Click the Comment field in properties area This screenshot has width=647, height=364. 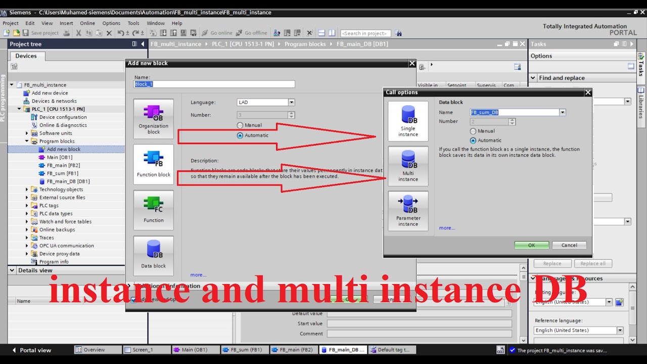pyautogui.click(x=419, y=334)
